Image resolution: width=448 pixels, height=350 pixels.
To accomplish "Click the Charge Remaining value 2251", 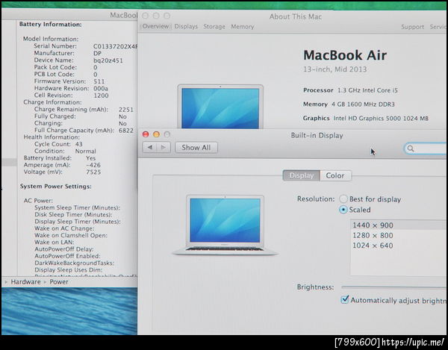I will [126, 110].
